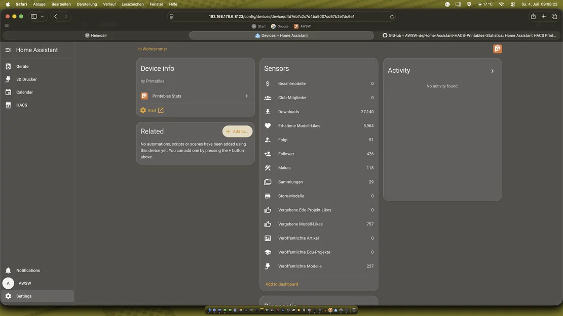Image resolution: width=563 pixels, height=316 pixels.
Task: Open the Google bookmark
Action: (280, 26)
